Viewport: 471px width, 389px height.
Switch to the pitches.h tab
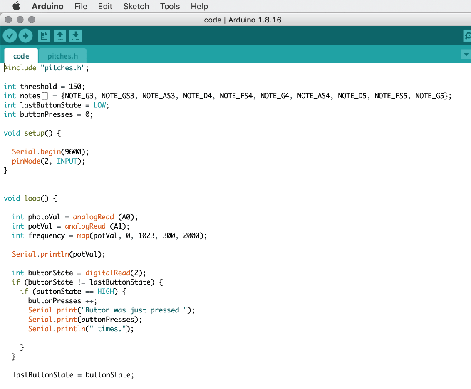(x=62, y=56)
